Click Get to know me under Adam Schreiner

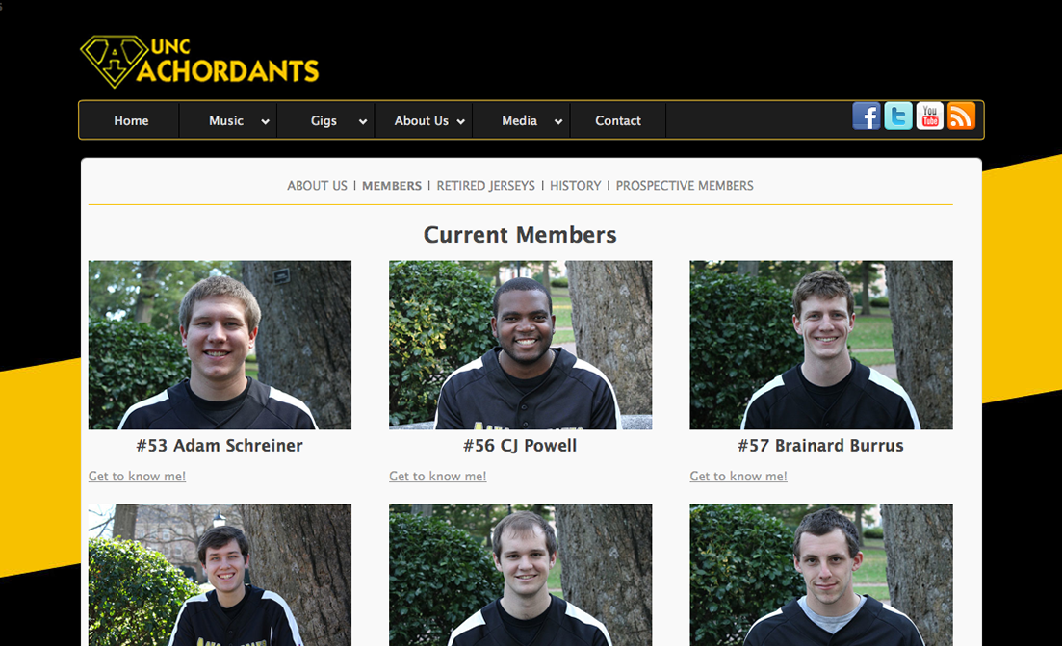pyautogui.click(x=137, y=476)
